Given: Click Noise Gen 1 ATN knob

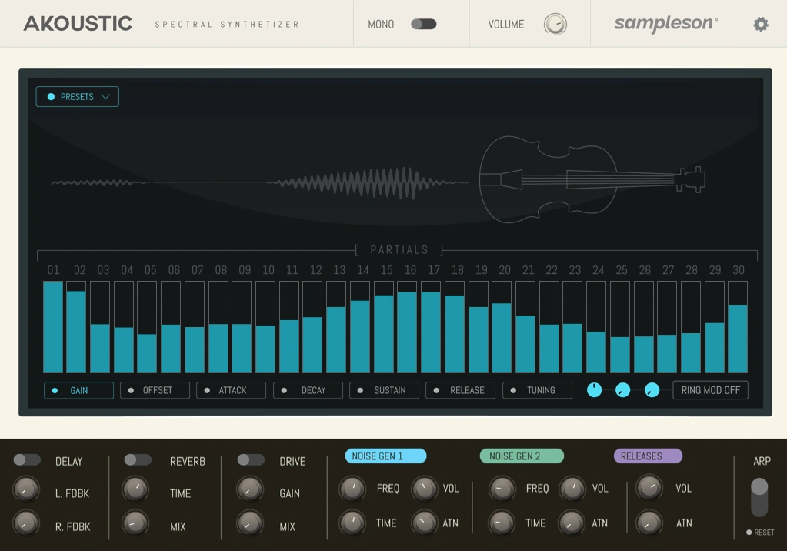Looking at the screenshot, I should 424,523.
